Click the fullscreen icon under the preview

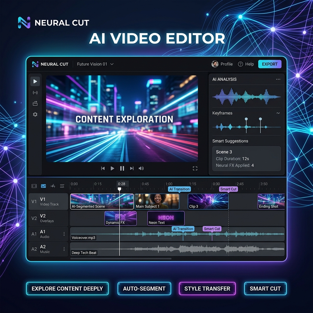195,168
